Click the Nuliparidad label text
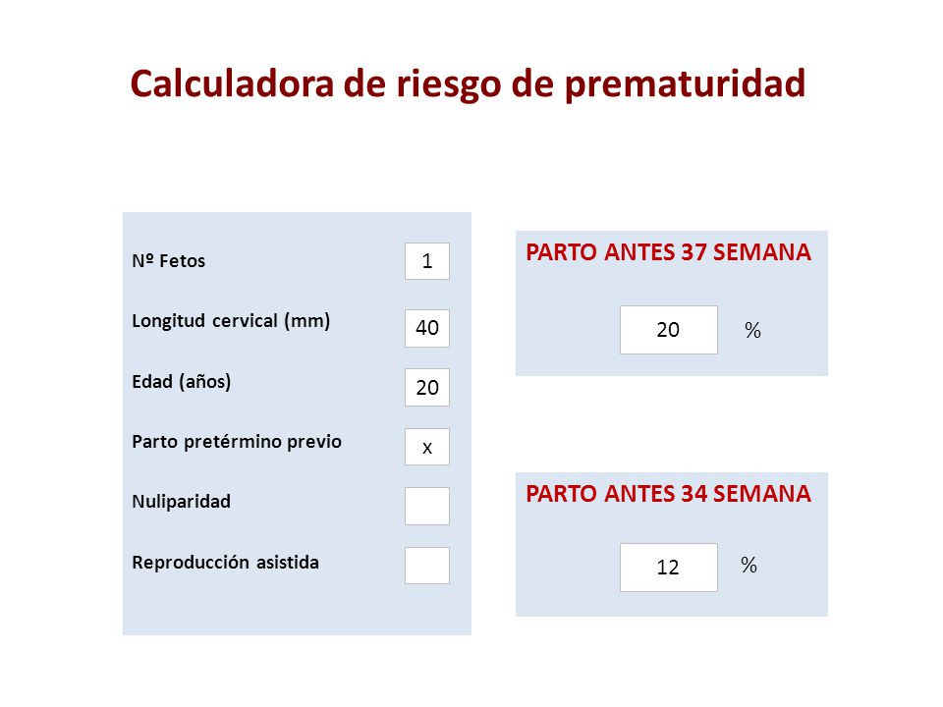This screenshot has width=943, height=707. 181,502
